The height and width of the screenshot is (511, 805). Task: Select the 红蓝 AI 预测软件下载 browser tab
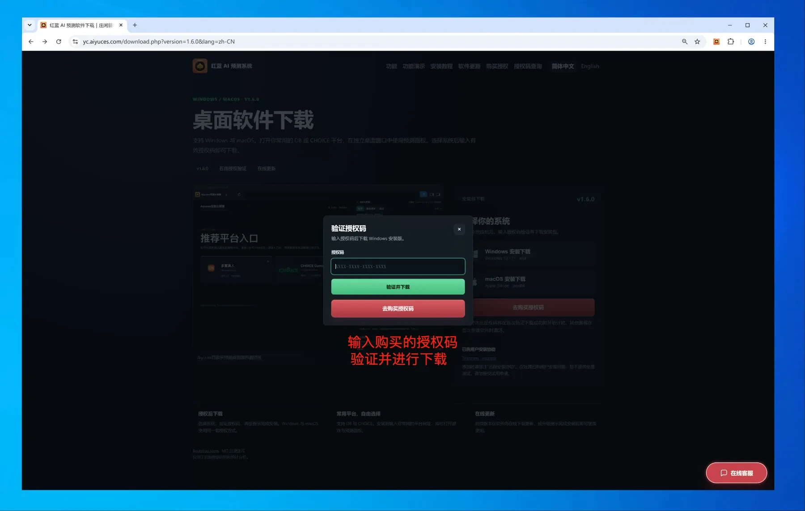[x=80, y=25]
